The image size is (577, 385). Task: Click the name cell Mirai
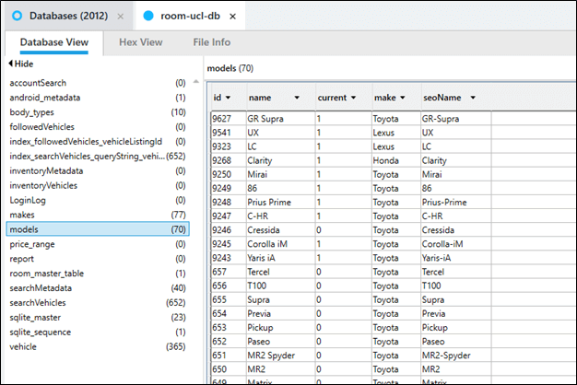coord(281,175)
